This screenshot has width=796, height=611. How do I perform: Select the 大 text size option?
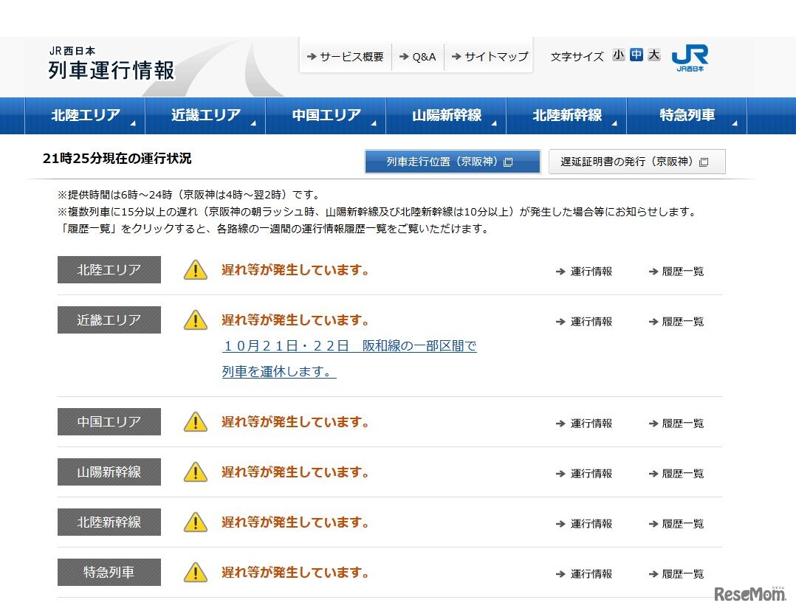click(x=653, y=55)
